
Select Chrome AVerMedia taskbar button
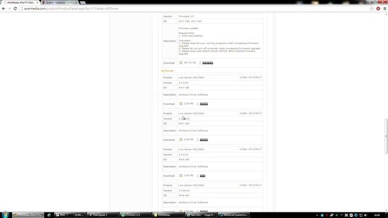(x=28, y=215)
